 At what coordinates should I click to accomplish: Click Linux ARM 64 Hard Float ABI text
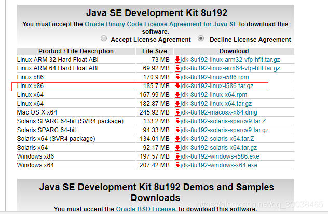click(x=58, y=68)
